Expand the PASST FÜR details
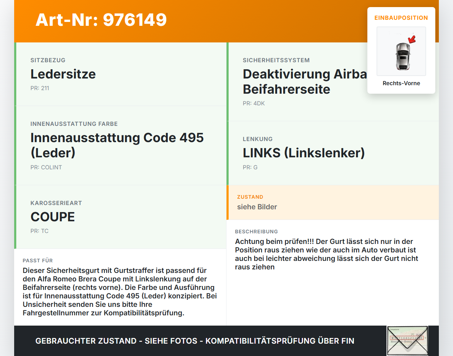Screen dimensions: 453x356 (38, 261)
